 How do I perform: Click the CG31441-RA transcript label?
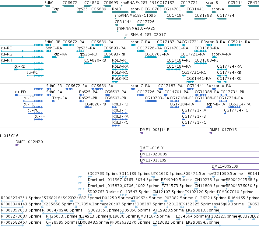(x=199, y=79)
